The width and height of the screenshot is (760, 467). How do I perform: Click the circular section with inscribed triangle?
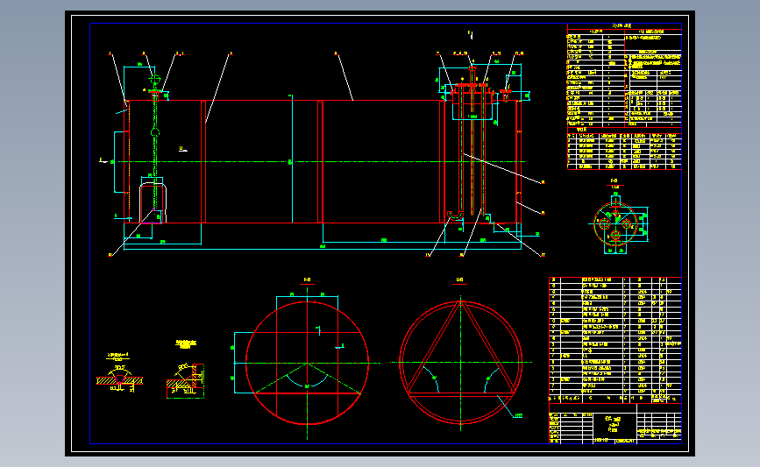460,362
